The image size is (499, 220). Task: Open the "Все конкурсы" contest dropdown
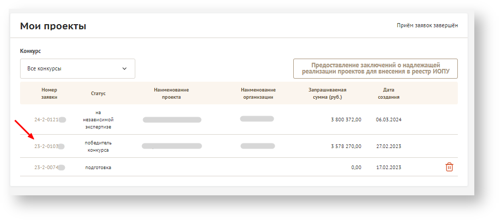coord(78,68)
